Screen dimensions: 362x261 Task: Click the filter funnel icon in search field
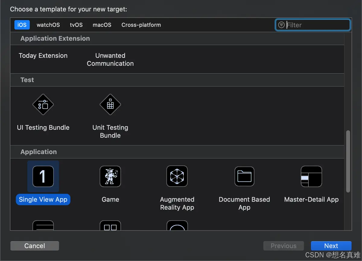281,25
